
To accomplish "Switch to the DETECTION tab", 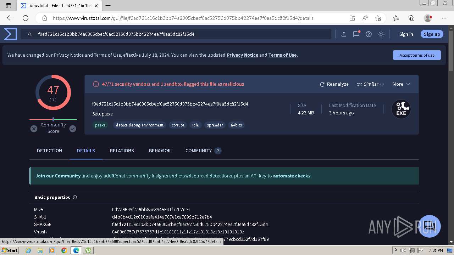I will click(49, 151).
